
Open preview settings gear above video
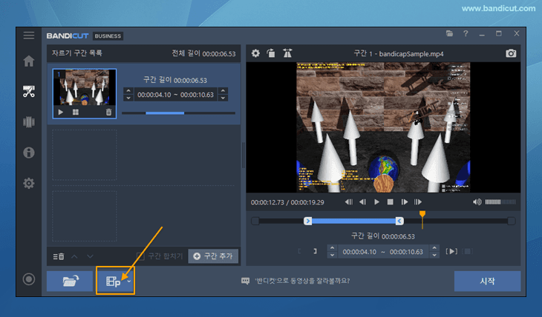point(255,53)
